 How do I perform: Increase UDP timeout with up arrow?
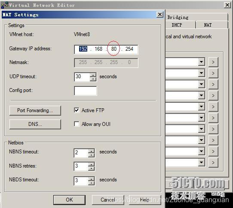click(93, 75)
